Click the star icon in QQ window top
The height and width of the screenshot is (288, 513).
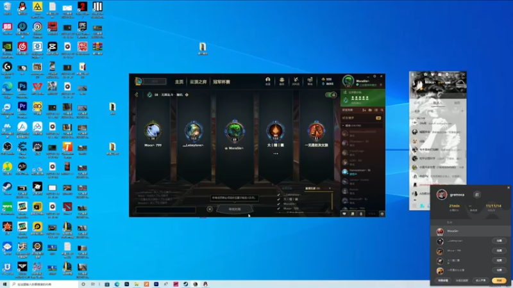pyautogui.click(x=425, y=74)
